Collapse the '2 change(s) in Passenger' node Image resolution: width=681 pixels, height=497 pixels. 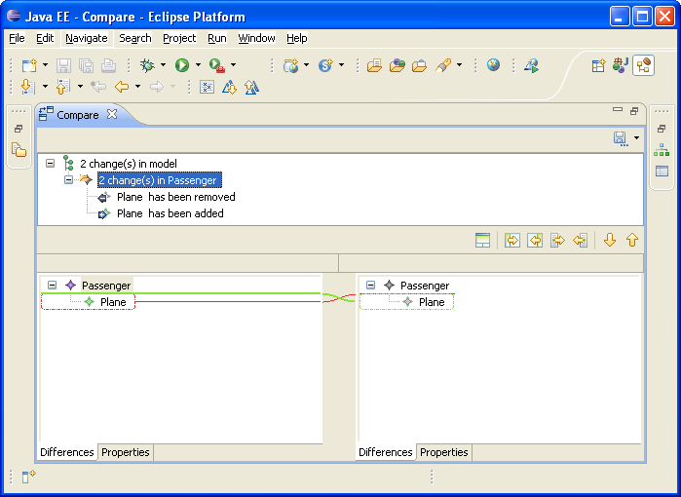68,180
